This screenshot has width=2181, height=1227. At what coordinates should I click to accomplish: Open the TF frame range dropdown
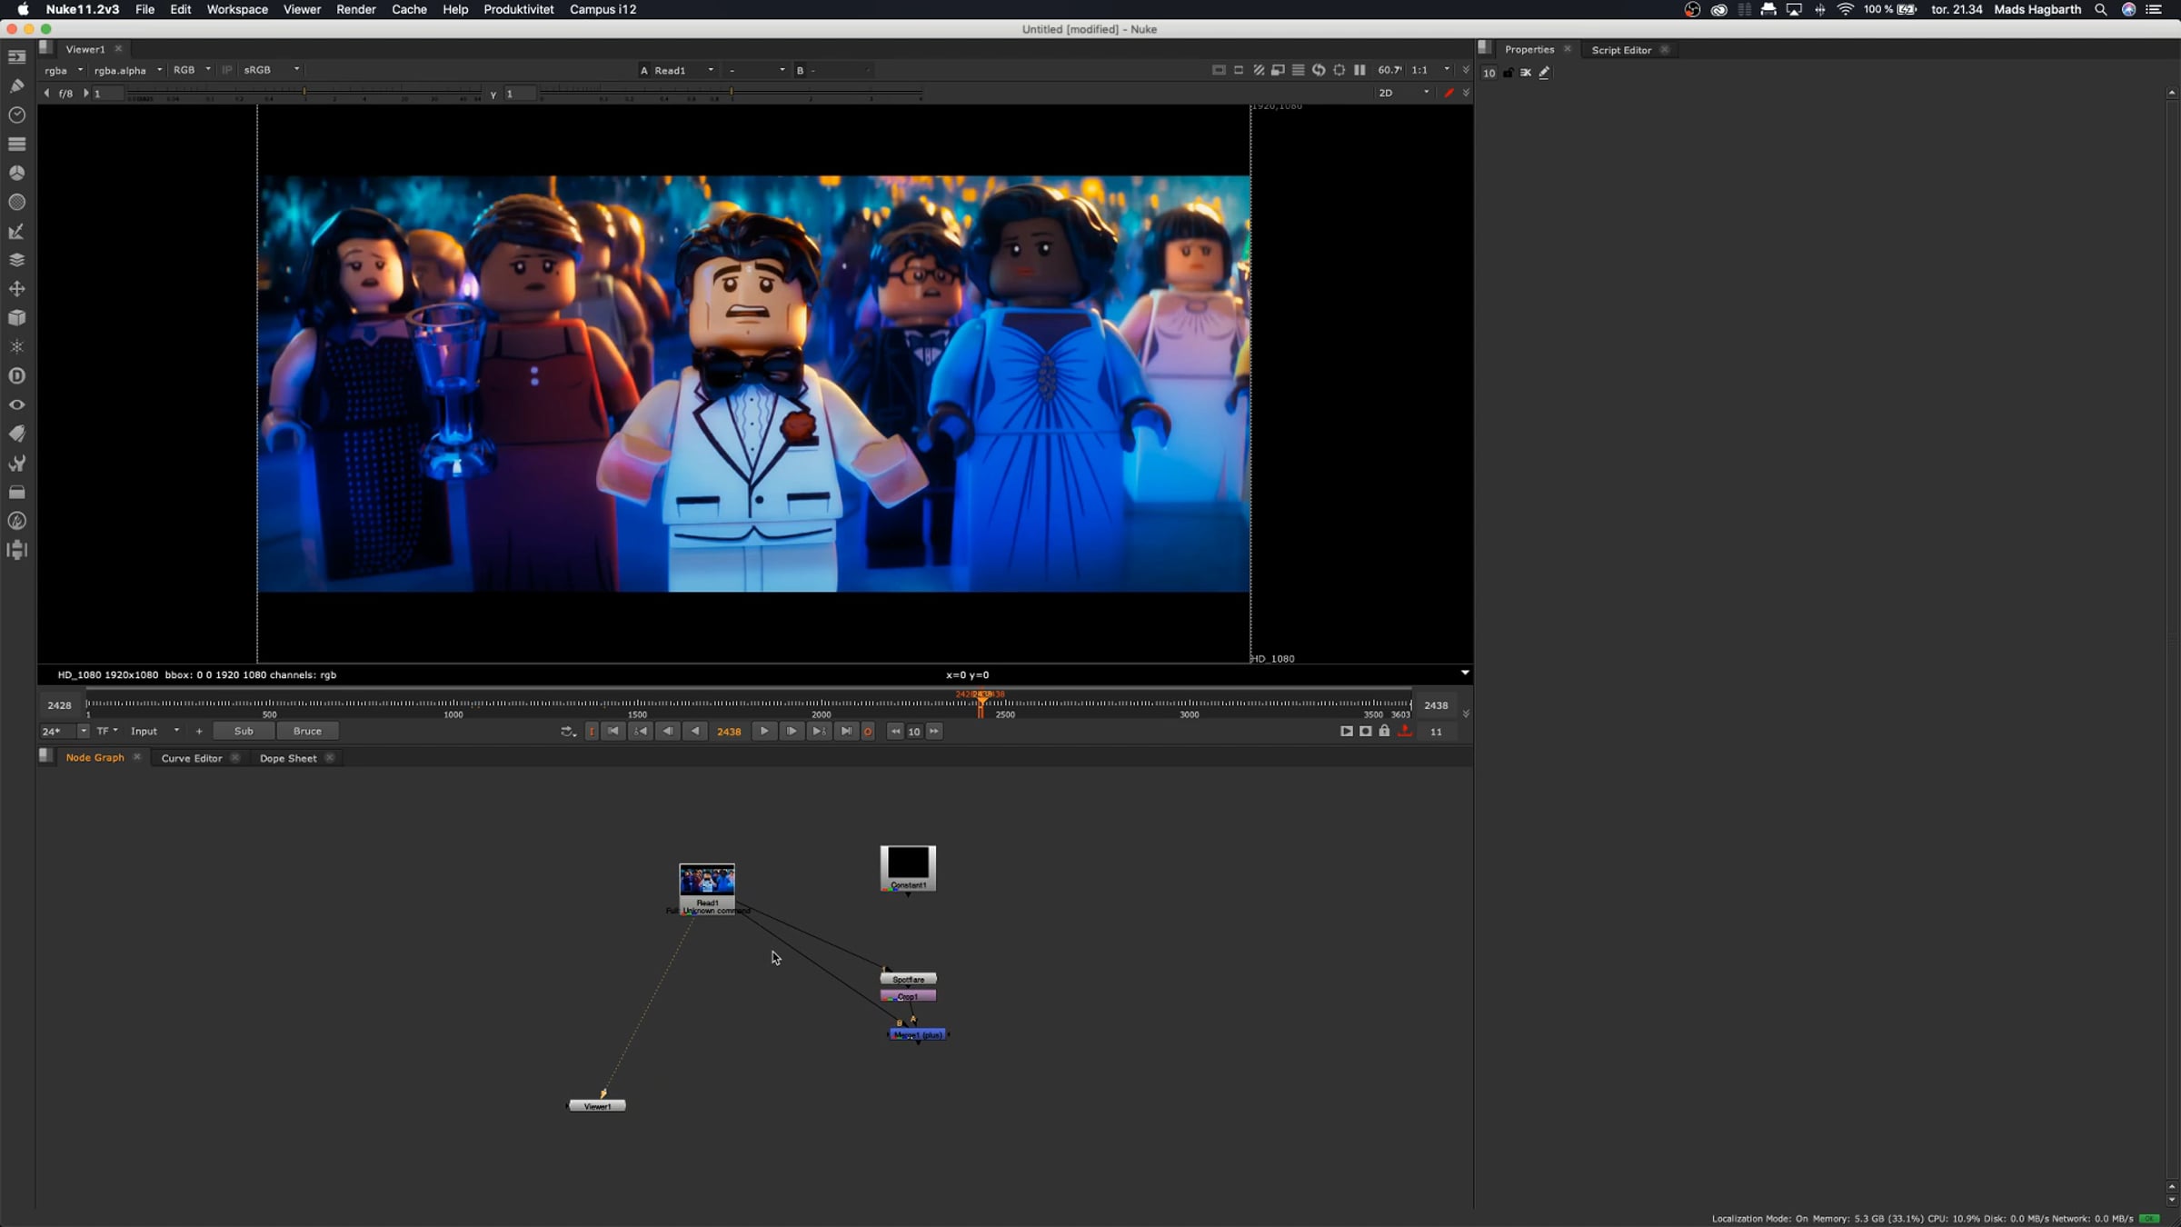point(107,732)
